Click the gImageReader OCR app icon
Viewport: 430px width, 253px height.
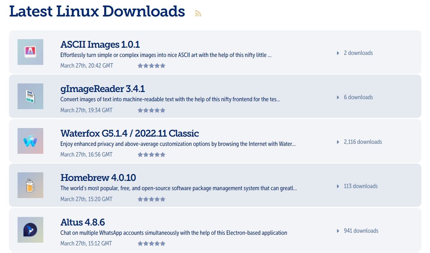tap(30, 96)
